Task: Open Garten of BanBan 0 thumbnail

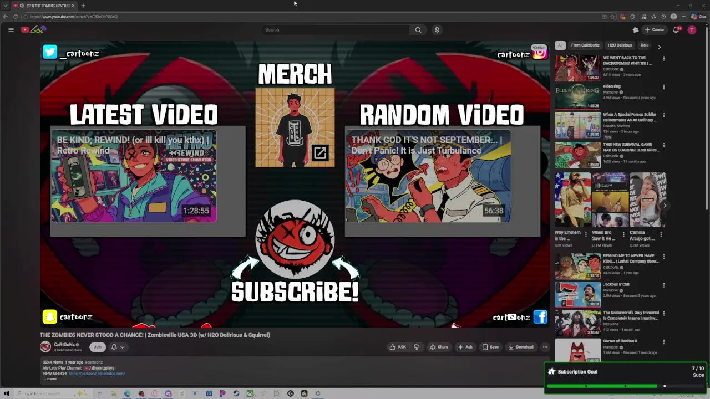Action: tap(577, 351)
